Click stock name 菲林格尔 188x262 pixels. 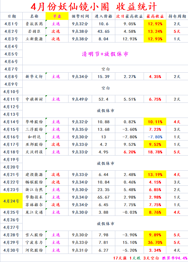[34, 205]
